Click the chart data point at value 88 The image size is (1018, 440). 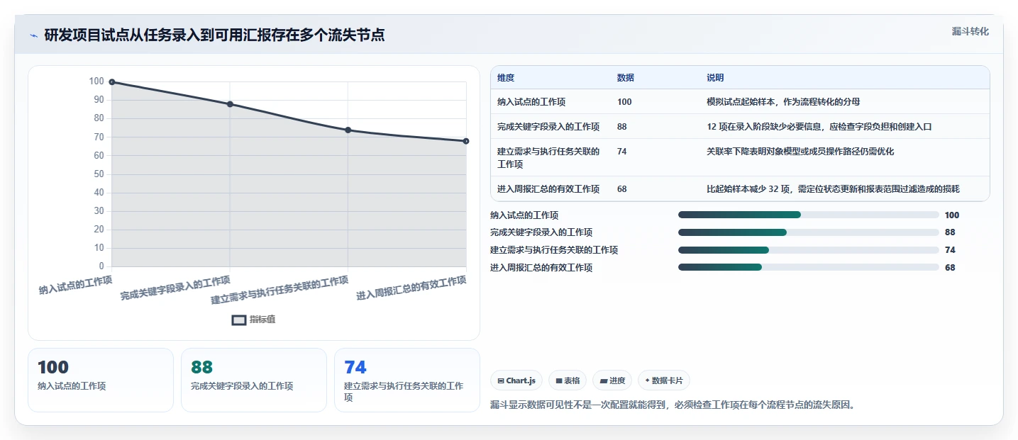[230, 104]
